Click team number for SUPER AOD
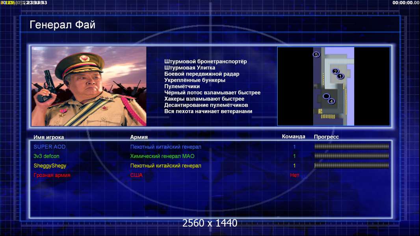This screenshot has width=420, height=236. pos(294,147)
